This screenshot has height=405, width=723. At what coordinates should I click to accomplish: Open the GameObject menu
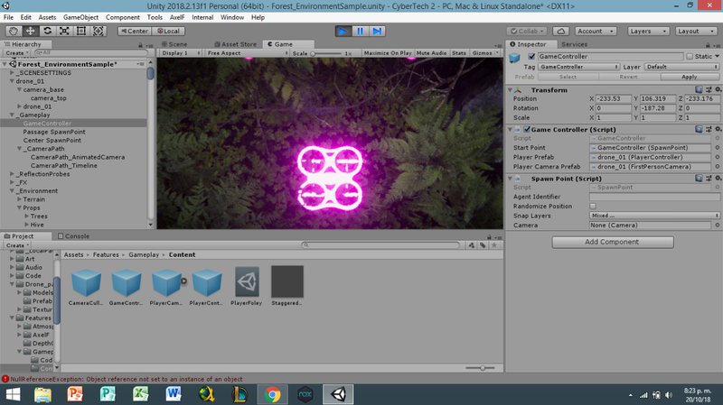coord(80,17)
